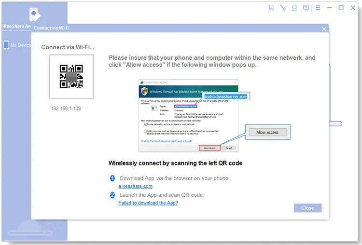This screenshot has width=362, height=245.
Task: Go to the home icon
Action: coord(294,8)
